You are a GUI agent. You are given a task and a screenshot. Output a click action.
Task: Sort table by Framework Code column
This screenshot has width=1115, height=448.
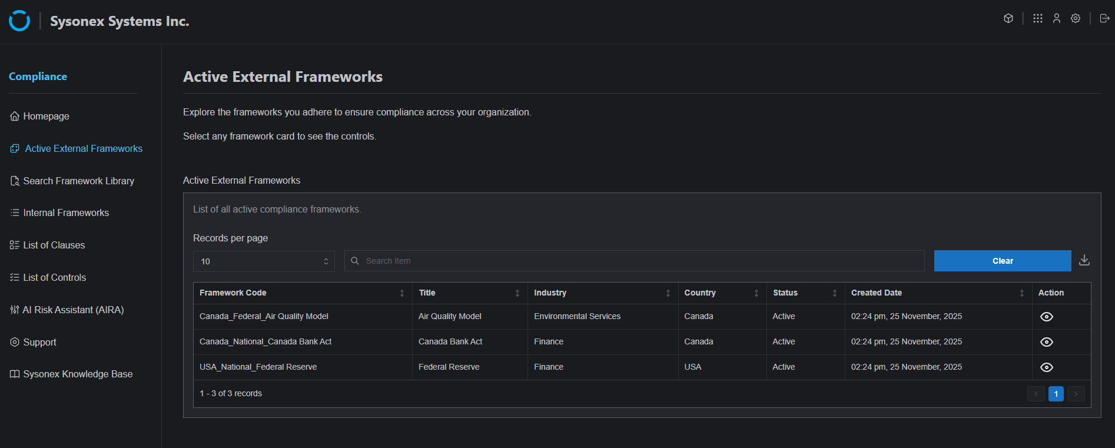(x=402, y=293)
